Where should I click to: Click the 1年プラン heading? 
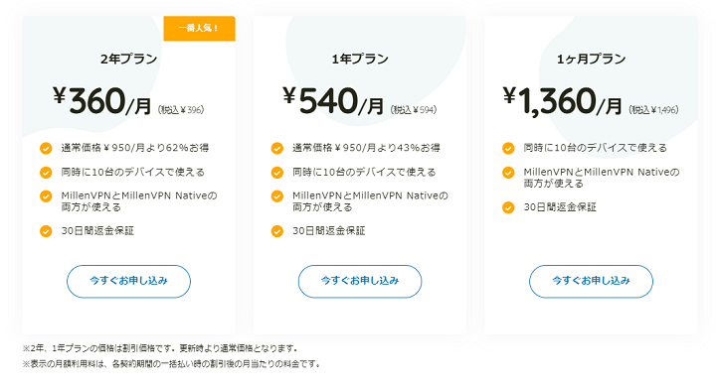point(360,59)
